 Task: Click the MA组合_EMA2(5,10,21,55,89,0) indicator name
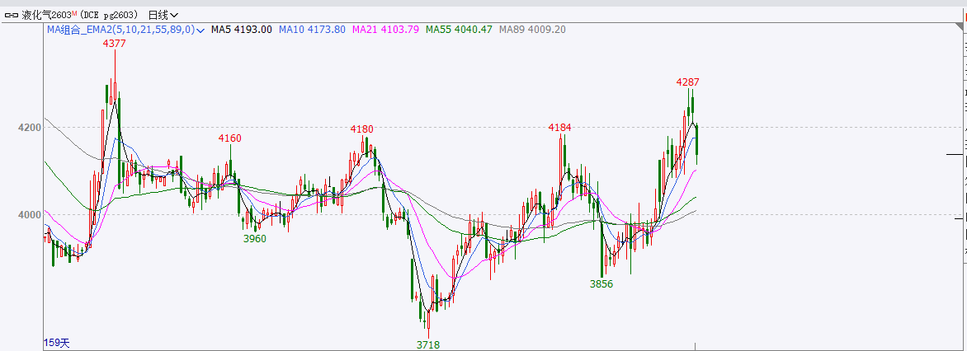(x=120, y=30)
